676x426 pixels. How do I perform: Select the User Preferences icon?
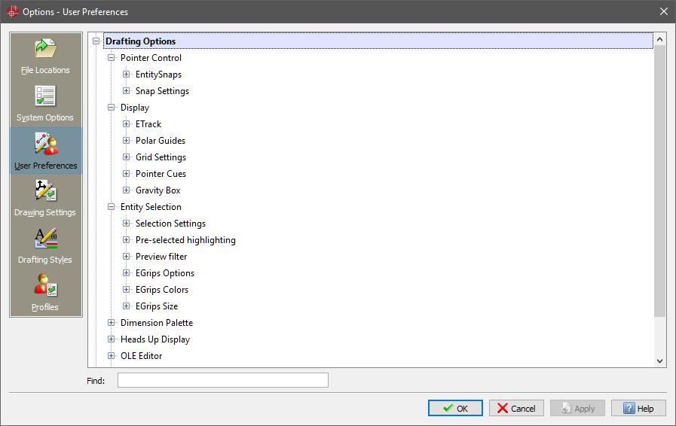click(x=46, y=144)
